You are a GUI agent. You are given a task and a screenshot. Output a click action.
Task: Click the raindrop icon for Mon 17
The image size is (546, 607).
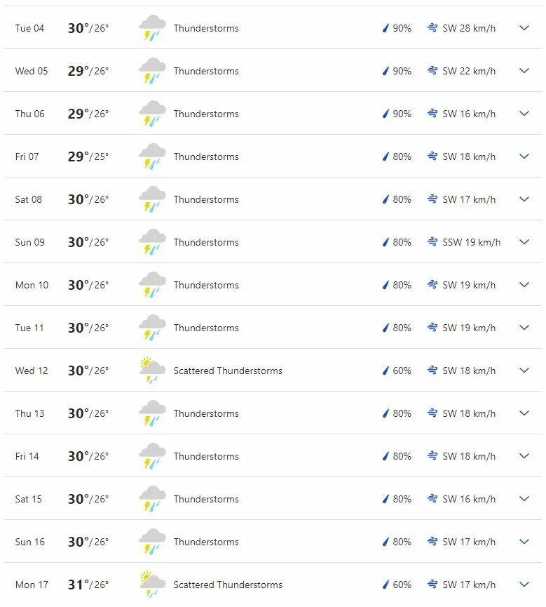tap(385, 585)
